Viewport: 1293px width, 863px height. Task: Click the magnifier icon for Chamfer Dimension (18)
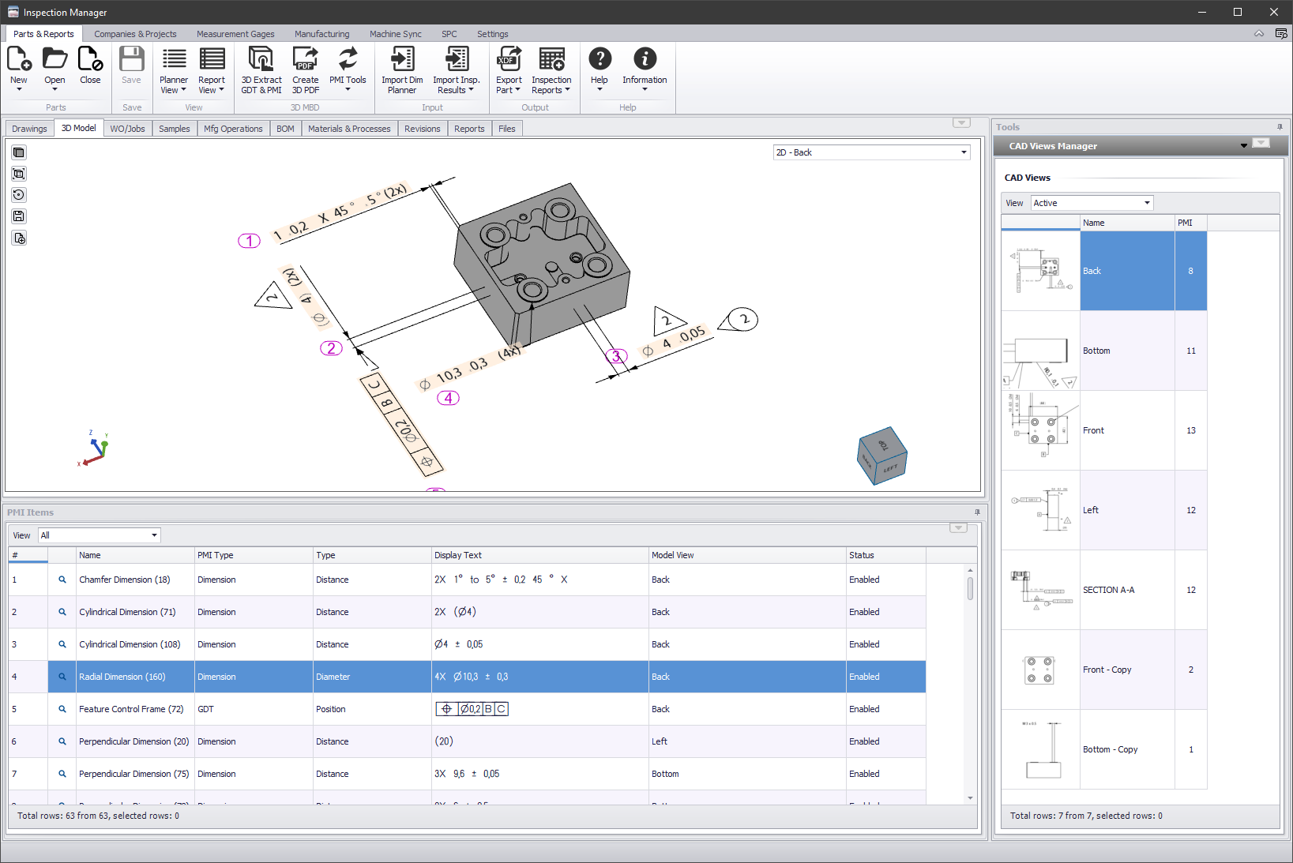tap(62, 580)
